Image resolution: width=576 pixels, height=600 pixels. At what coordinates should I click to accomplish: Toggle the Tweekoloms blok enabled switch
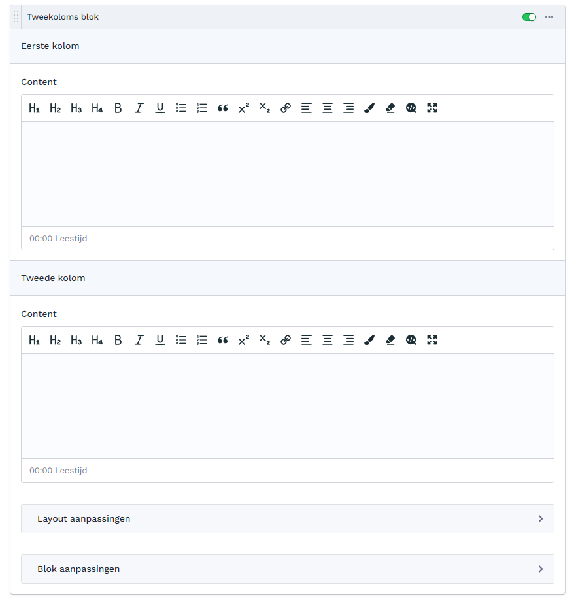(x=529, y=17)
